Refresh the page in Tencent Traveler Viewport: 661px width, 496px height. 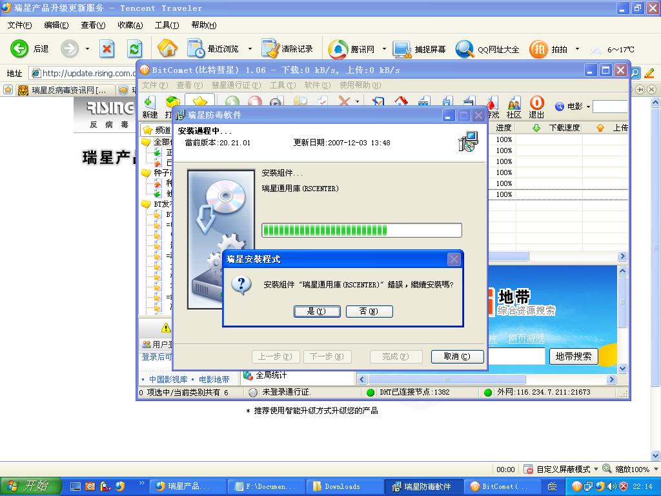(x=134, y=49)
